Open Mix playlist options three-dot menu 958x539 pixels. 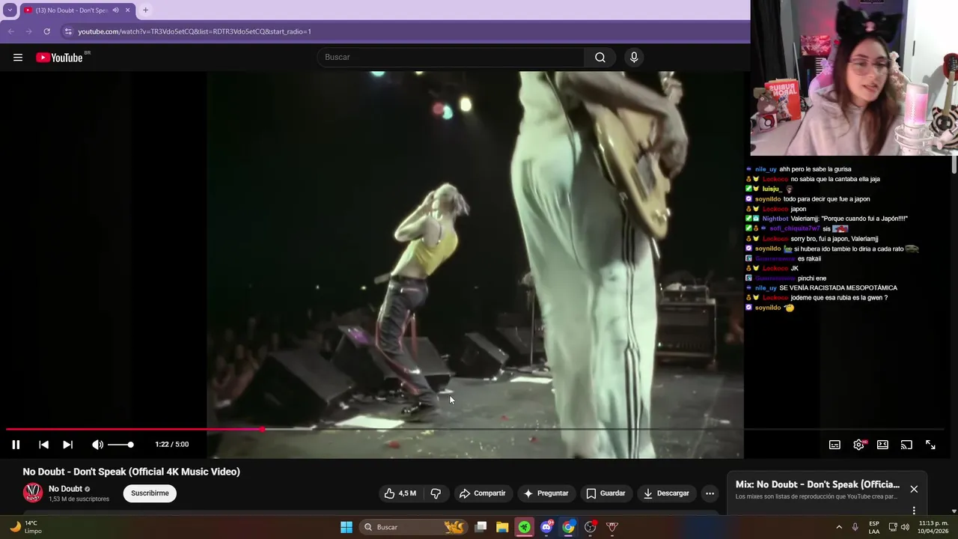(x=914, y=511)
